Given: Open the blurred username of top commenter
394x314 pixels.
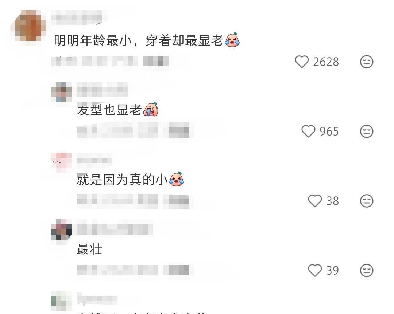Looking at the screenshot, I should point(79,18).
